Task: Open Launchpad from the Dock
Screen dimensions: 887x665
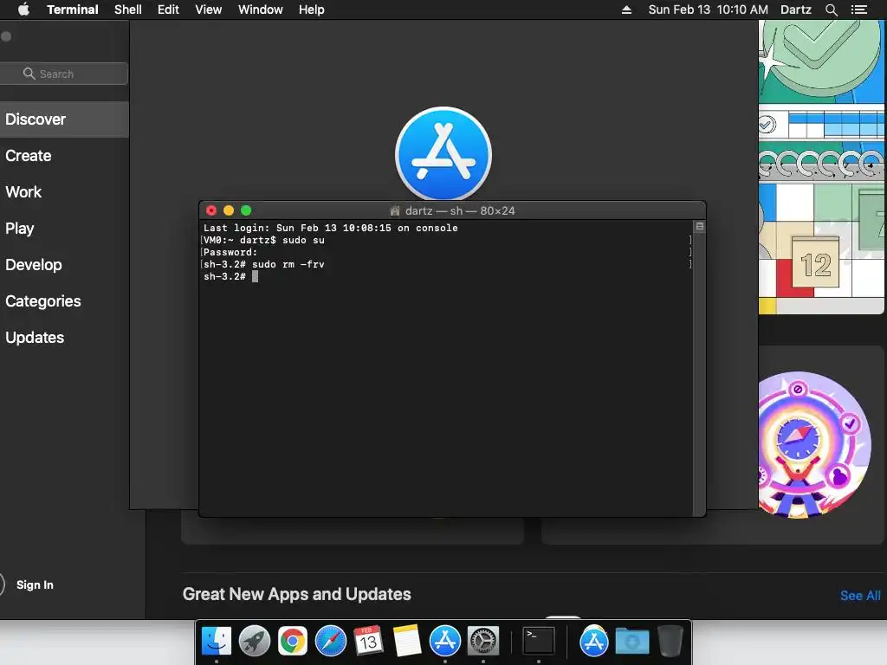Action: (x=255, y=642)
